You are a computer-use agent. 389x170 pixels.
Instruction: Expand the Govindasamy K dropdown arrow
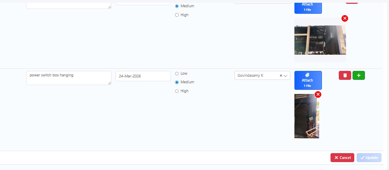coord(286,76)
